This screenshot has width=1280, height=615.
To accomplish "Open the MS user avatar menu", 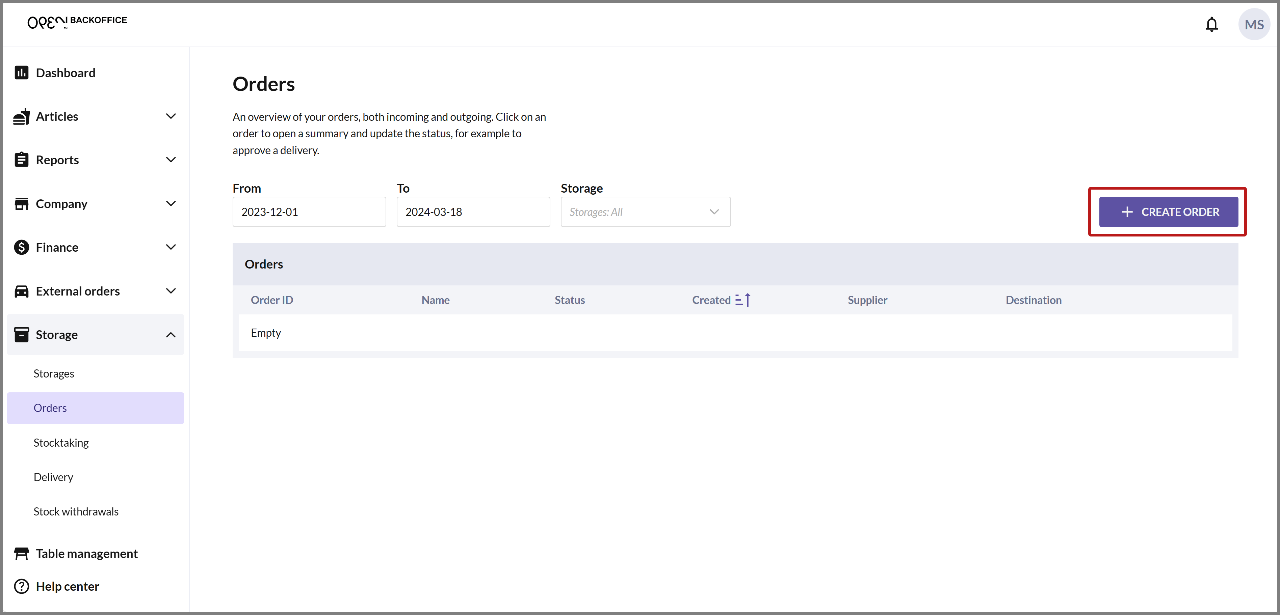I will point(1254,24).
